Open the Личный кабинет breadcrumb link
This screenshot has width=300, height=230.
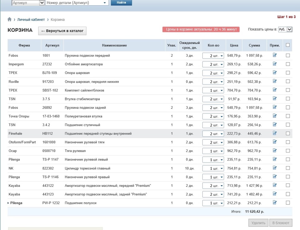31,20
